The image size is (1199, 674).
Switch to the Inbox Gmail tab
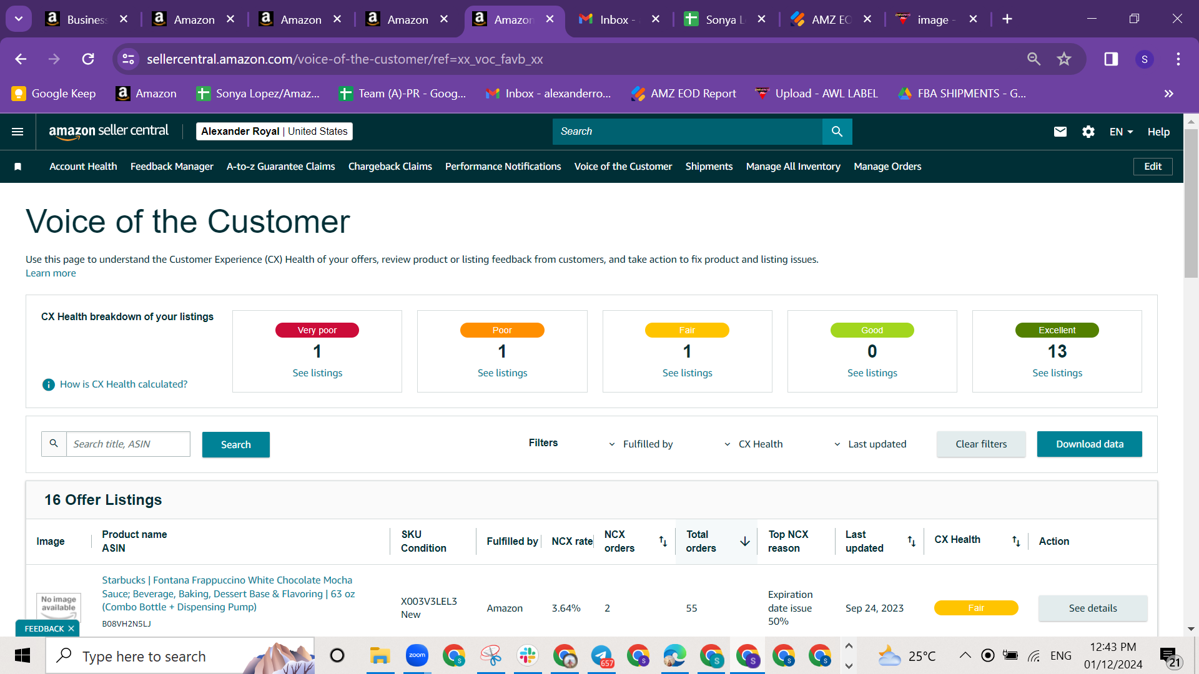[x=618, y=19]
